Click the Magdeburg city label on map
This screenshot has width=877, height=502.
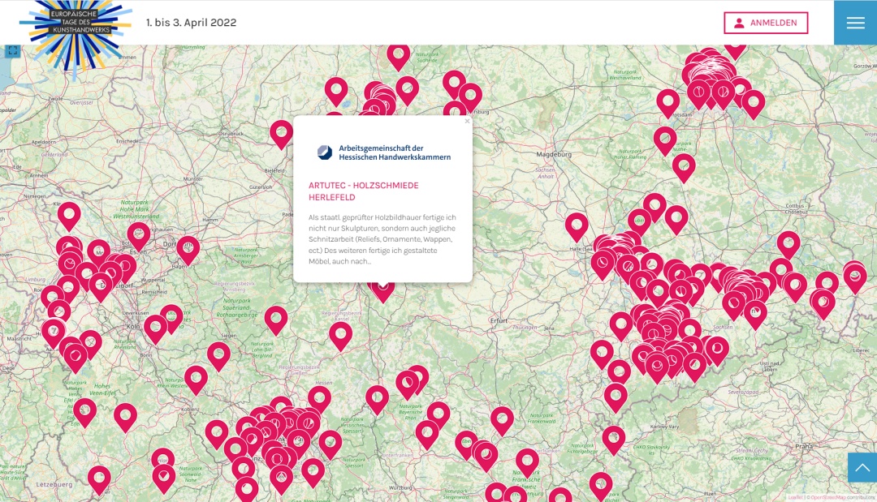(x=554, y=154)
